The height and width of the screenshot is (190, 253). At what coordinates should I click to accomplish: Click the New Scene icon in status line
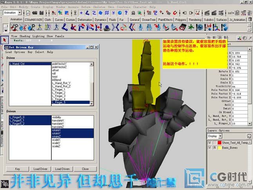click(x=28, y=13)
